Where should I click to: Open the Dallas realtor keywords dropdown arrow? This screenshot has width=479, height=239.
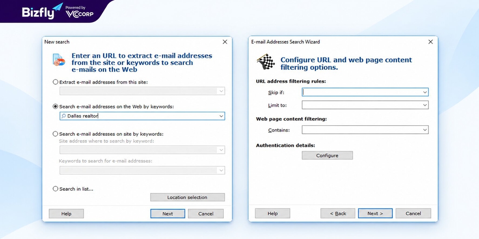(221, 116)
